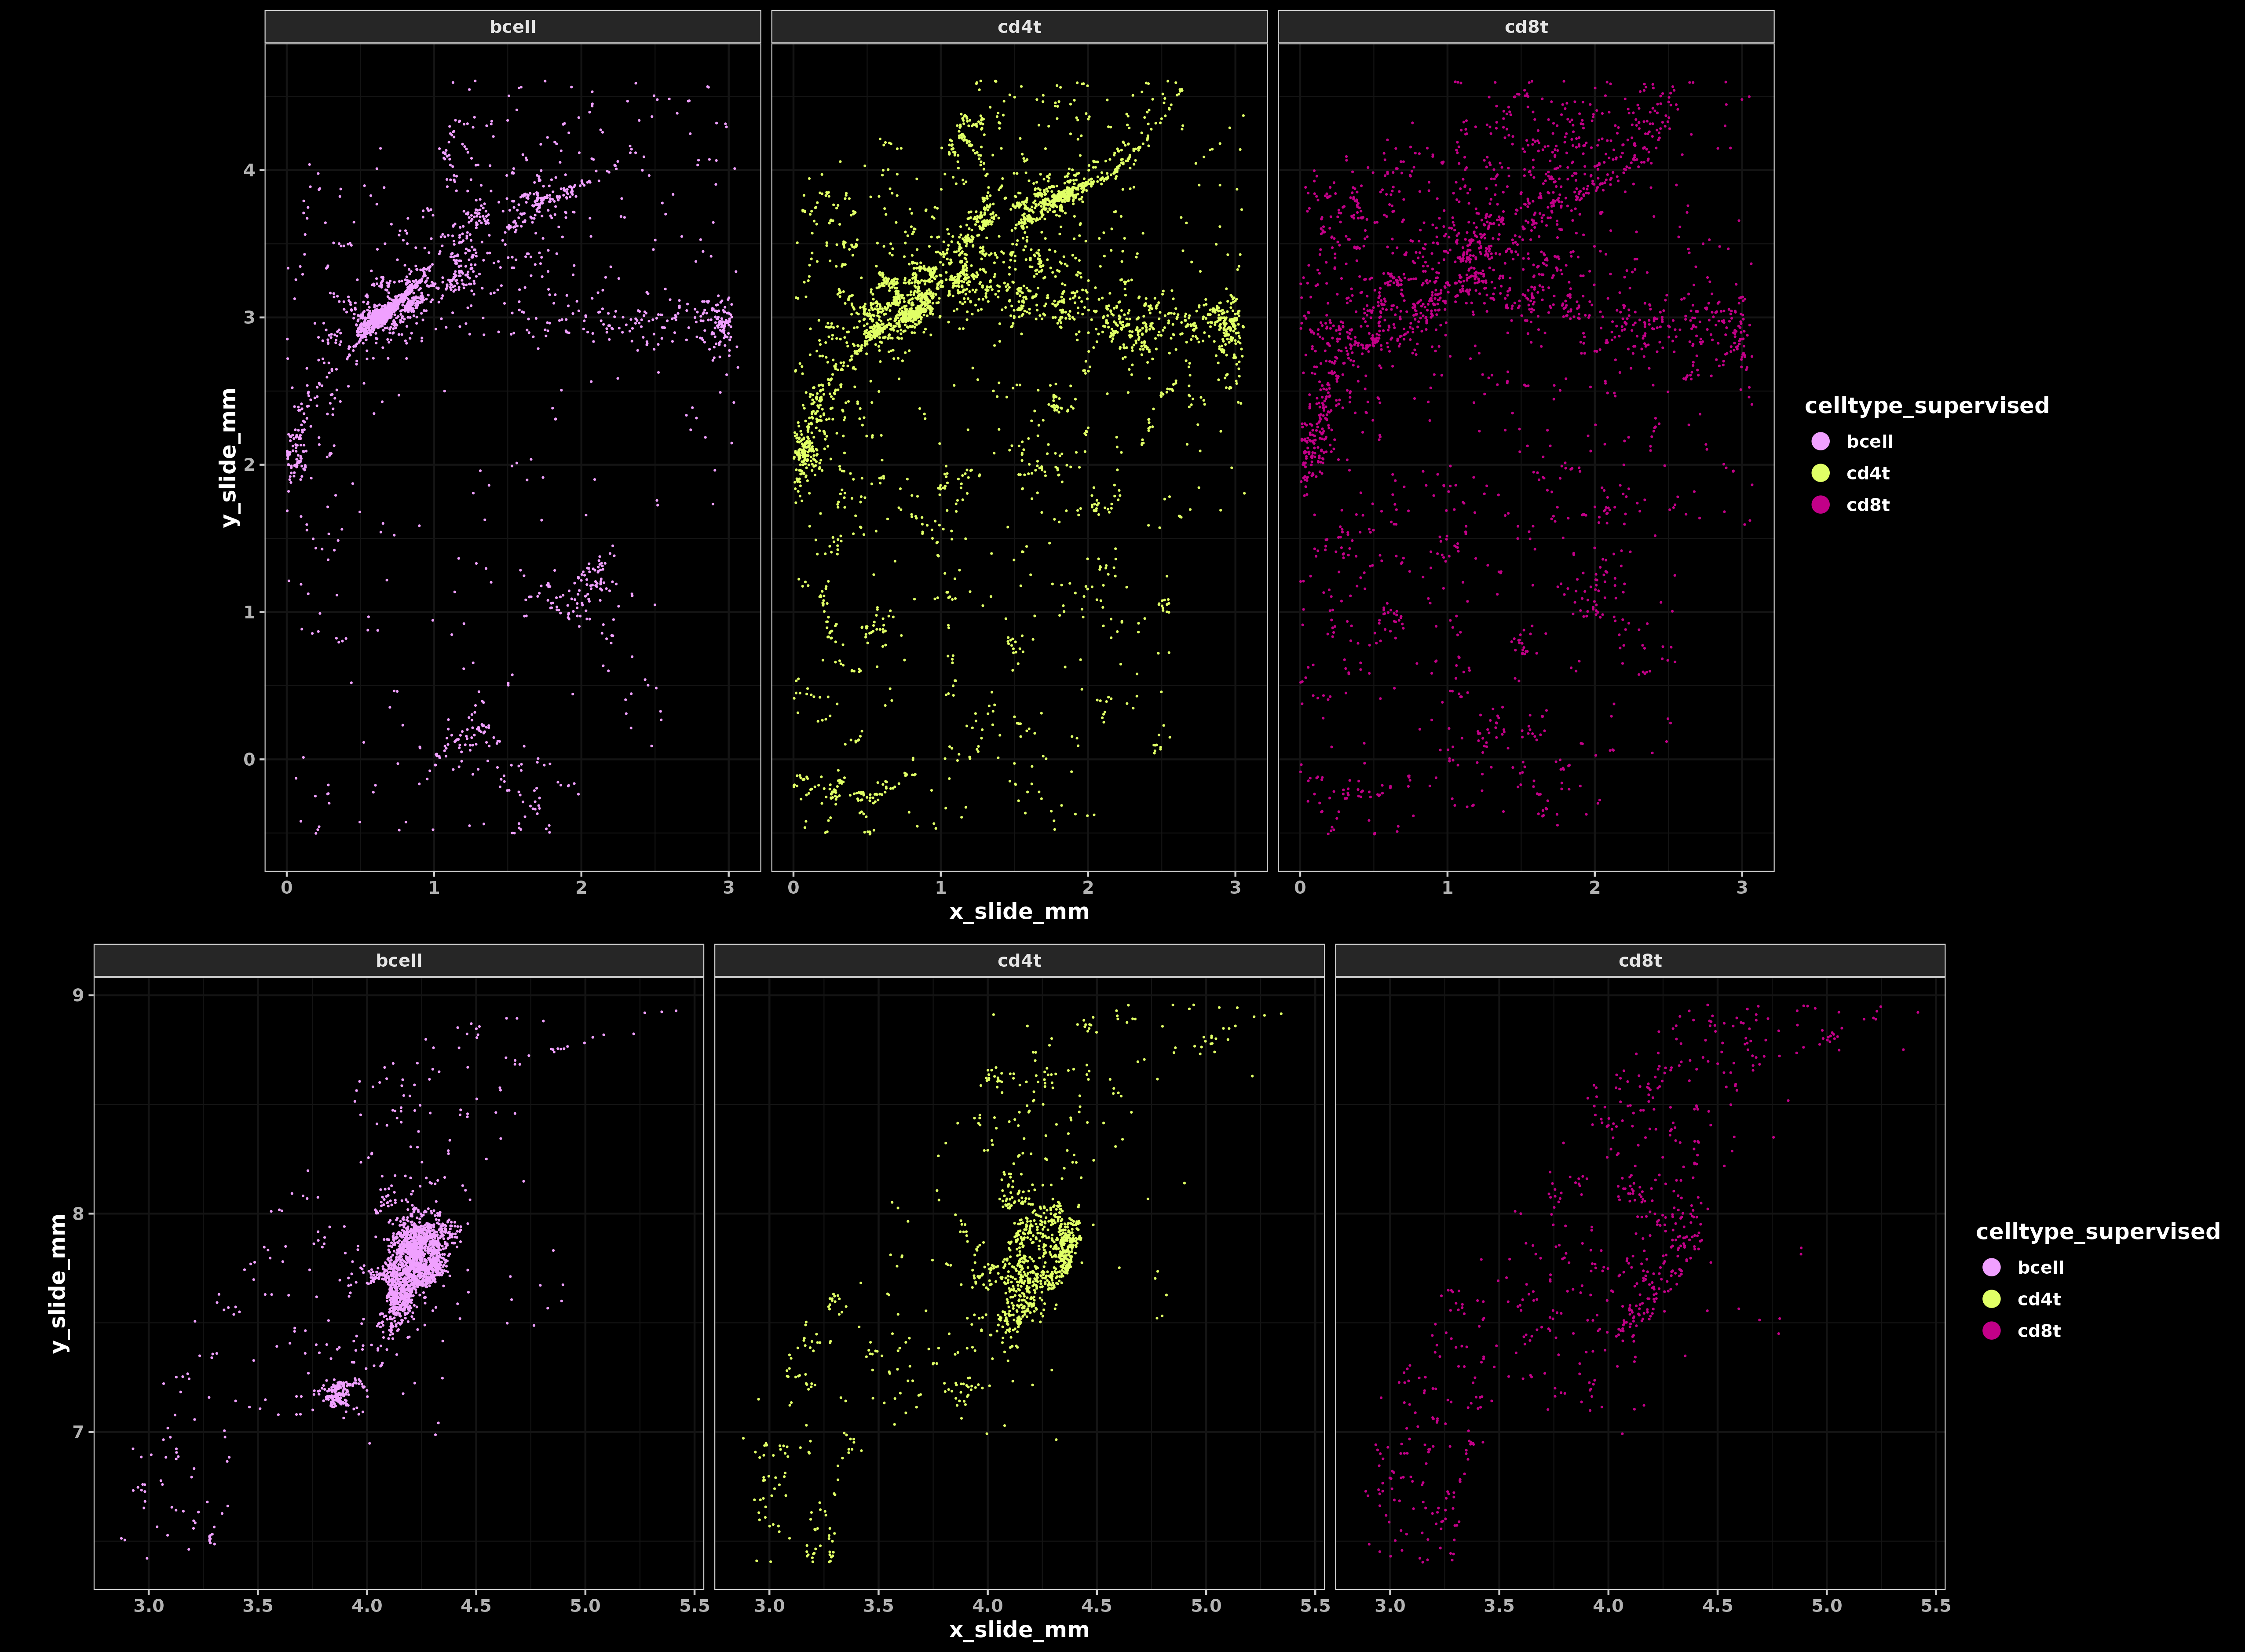
Task: Click the bcell legend swatch in upper legend
Action: (1820, 441)
